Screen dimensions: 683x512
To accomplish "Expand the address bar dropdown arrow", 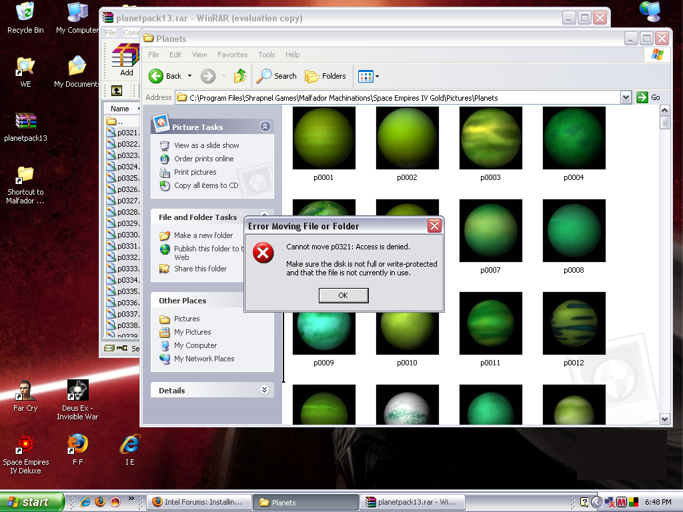I will (626, 97).
